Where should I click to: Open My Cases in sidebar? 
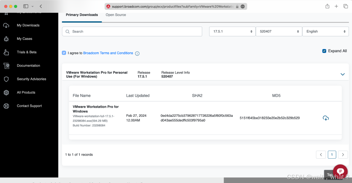click(24, 39)
